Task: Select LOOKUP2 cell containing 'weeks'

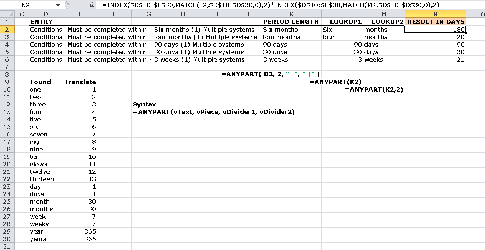Action: click(384, 59)
